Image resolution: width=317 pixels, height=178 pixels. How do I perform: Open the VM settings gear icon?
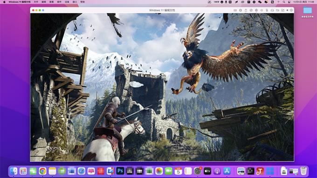click(291, 10)
